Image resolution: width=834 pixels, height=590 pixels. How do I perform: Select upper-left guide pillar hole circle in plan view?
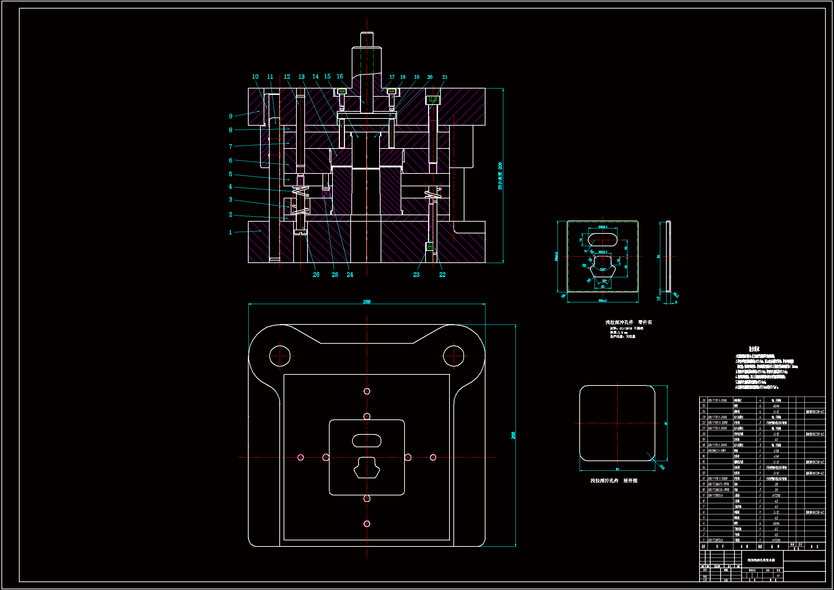(x=280, y=356)
